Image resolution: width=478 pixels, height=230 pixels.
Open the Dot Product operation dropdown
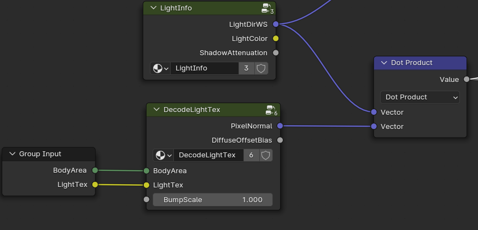click(x=420, y=97)
